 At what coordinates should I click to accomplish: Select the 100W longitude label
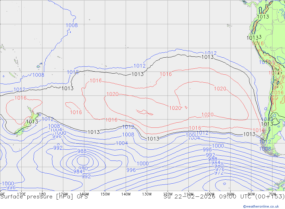pyautogui.click(x=209, y=194)
